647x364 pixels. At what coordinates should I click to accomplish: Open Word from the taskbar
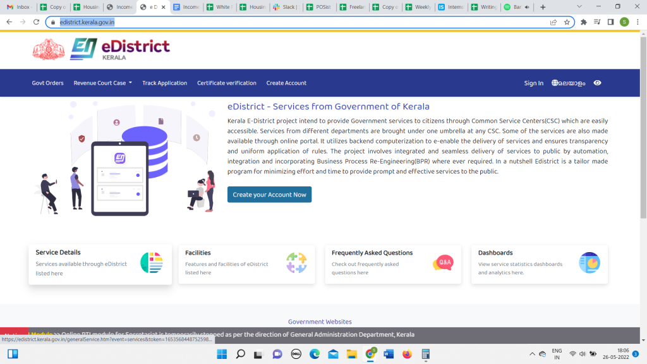[x=389, y=354]
